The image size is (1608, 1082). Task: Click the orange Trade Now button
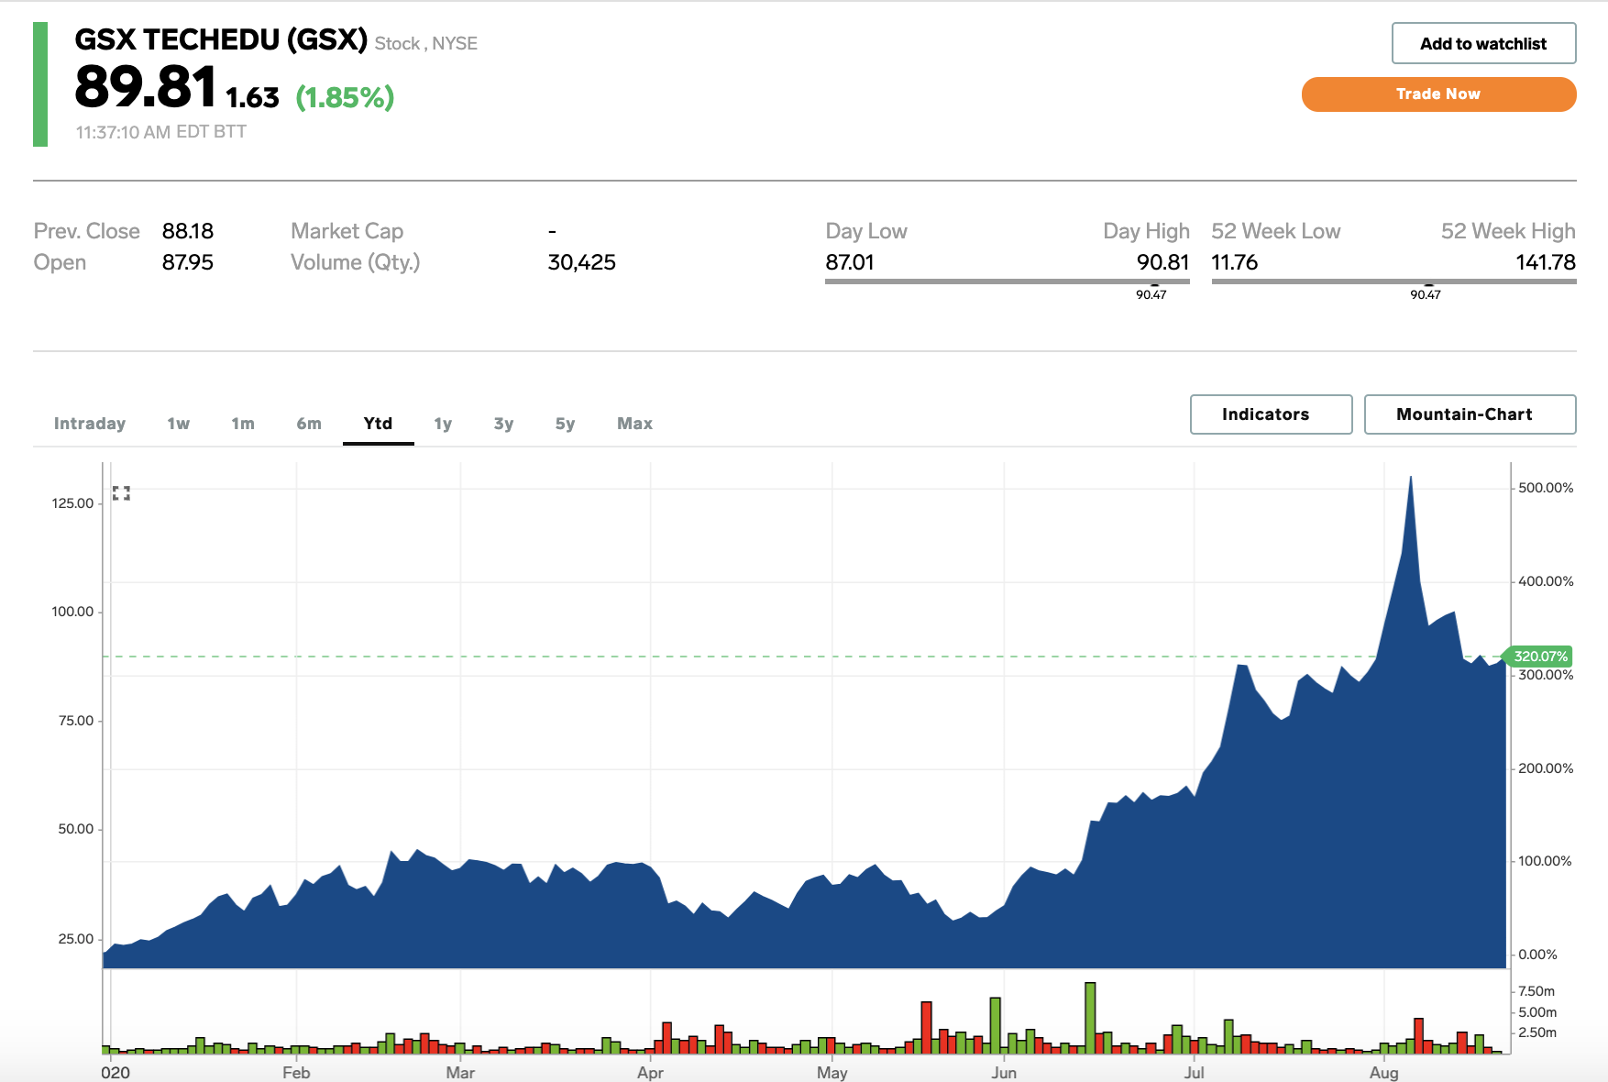[1438, 94]
